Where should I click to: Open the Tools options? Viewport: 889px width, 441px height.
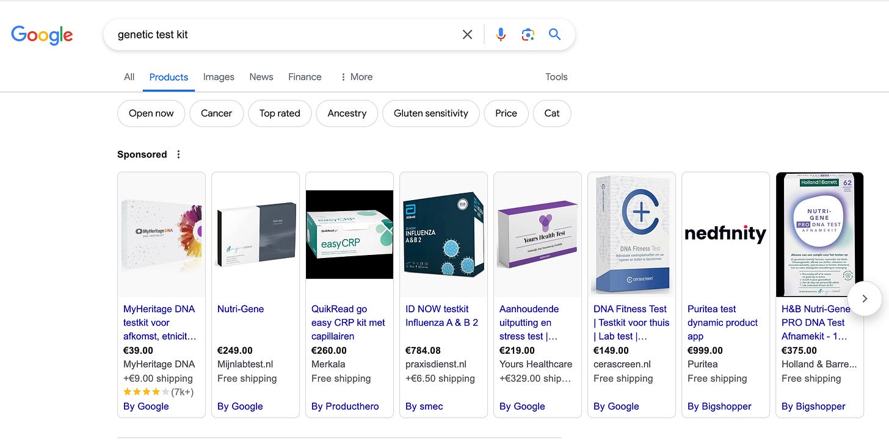[x=556, y=77]
